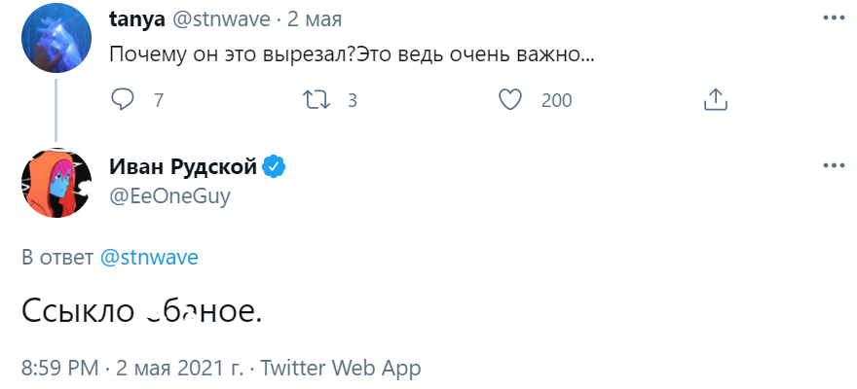Click the blue verified badge
857x389 pixels.
[x=276, y=166]
